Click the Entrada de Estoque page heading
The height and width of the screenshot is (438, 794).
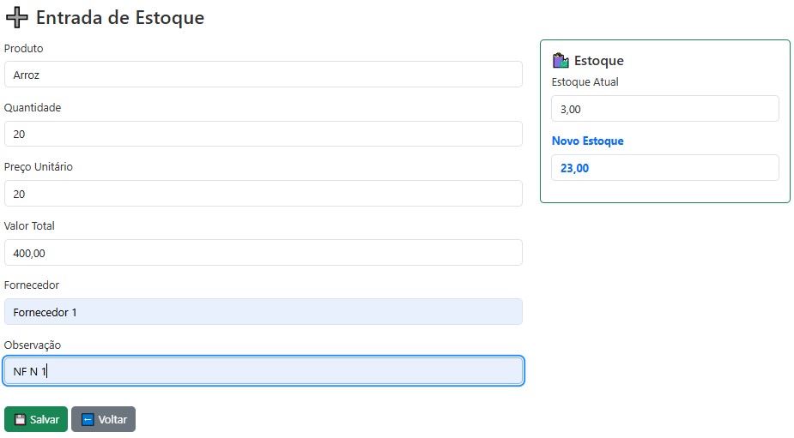119,17
